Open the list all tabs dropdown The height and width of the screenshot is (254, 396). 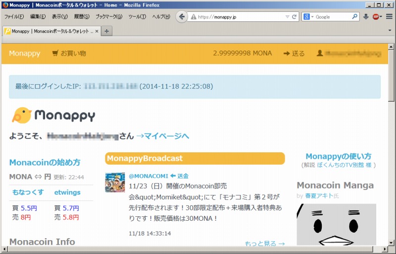tap(390, 31)
